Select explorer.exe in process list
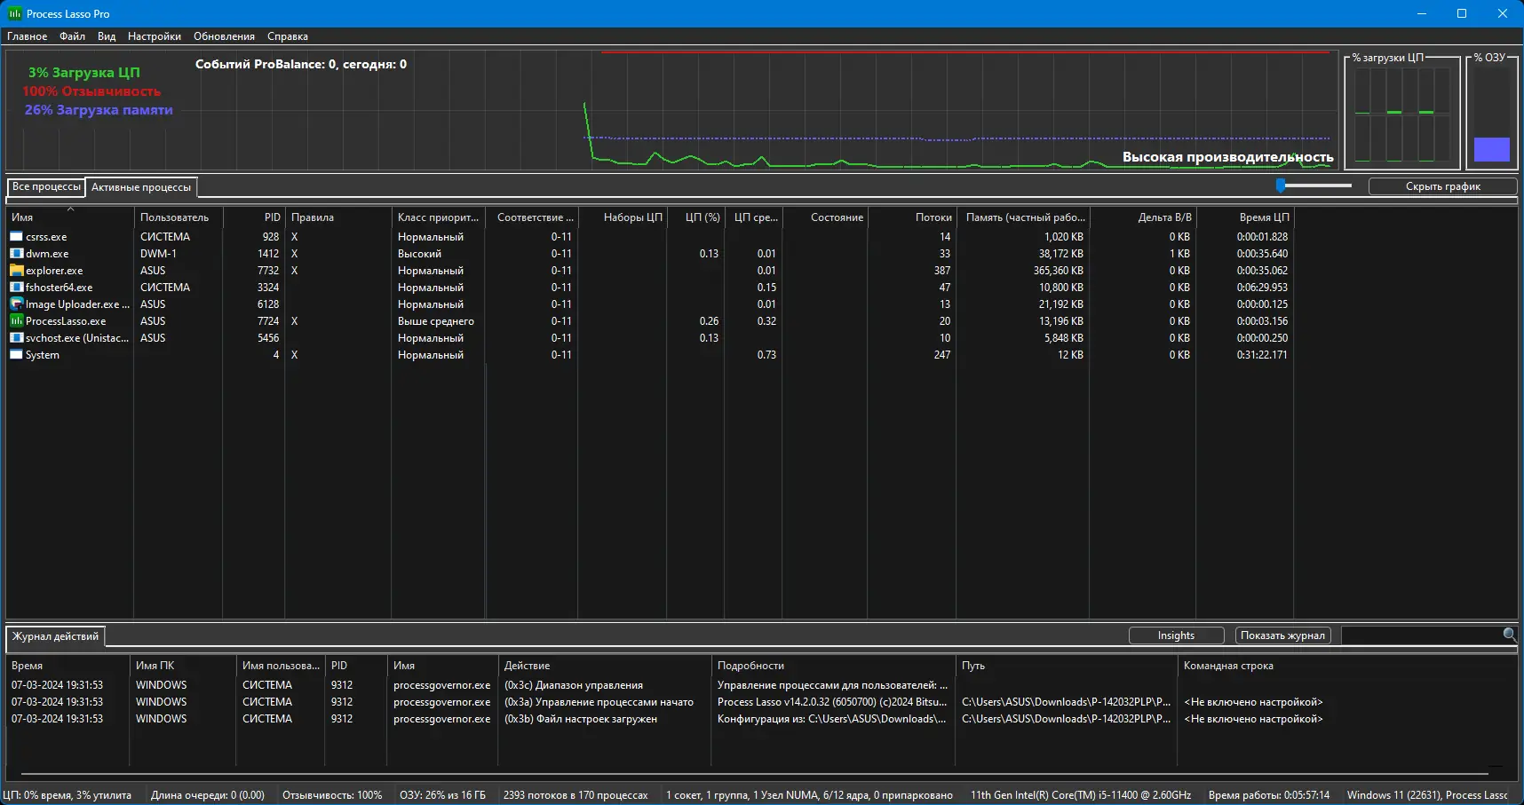 (54, 271)
